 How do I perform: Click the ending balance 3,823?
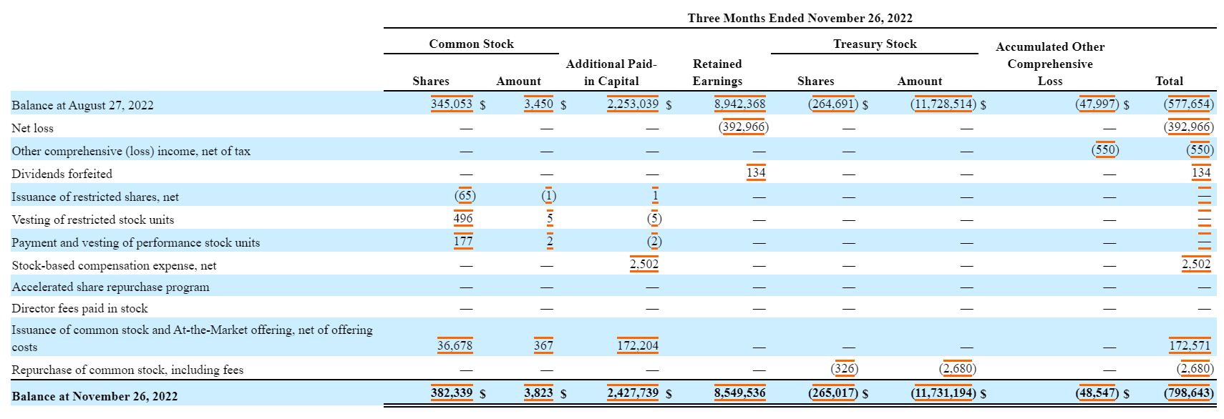point(538,393)
